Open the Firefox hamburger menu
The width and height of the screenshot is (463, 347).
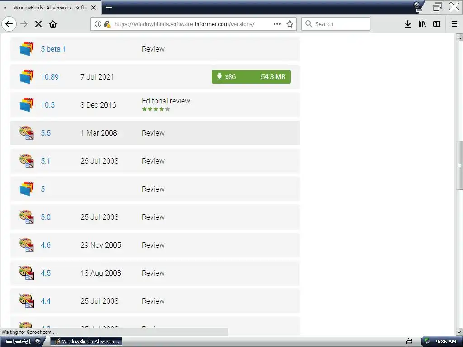tap(454, 24)
